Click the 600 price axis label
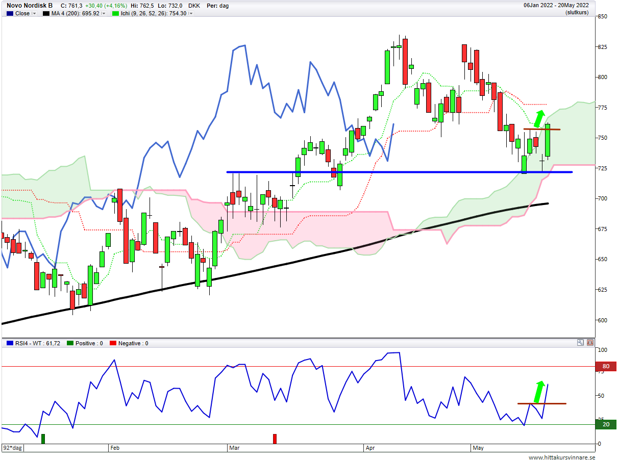 (603, 320)
